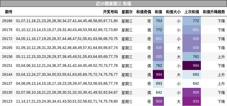Screen dimensions: 227x106
Task: Select the 和值升降趋势 column header
Action: (214, 12)
